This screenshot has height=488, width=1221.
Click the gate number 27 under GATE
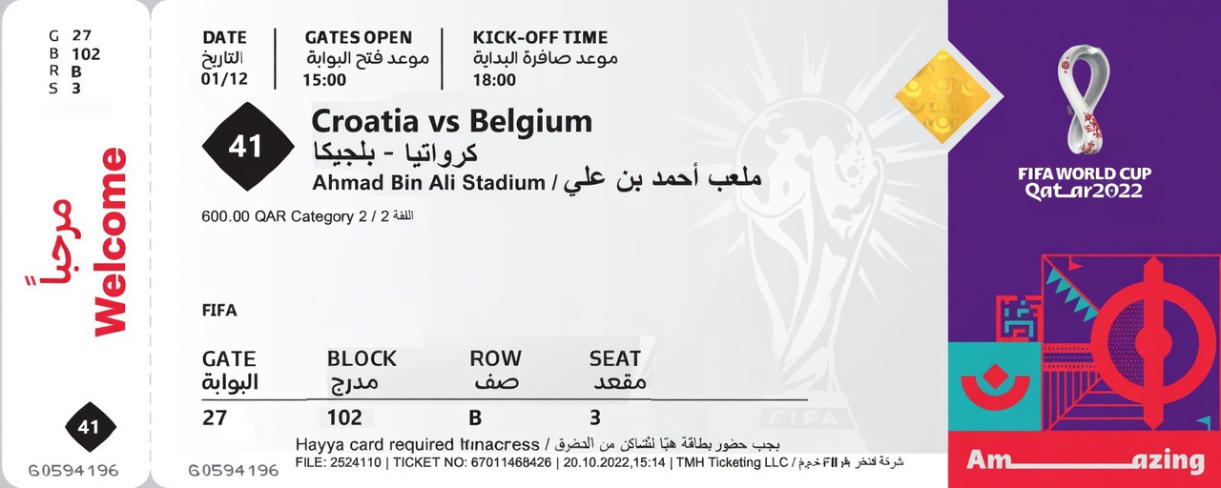pyautogui.click(x=215, y=417)
